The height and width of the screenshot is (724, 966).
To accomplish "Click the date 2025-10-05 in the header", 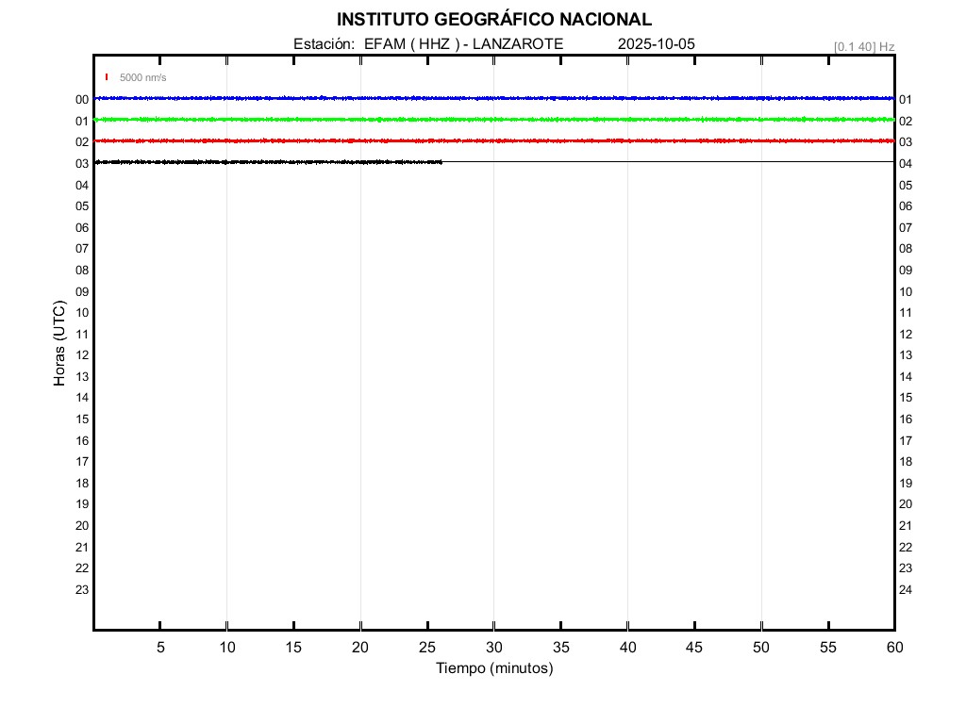I will pos(657,44).
